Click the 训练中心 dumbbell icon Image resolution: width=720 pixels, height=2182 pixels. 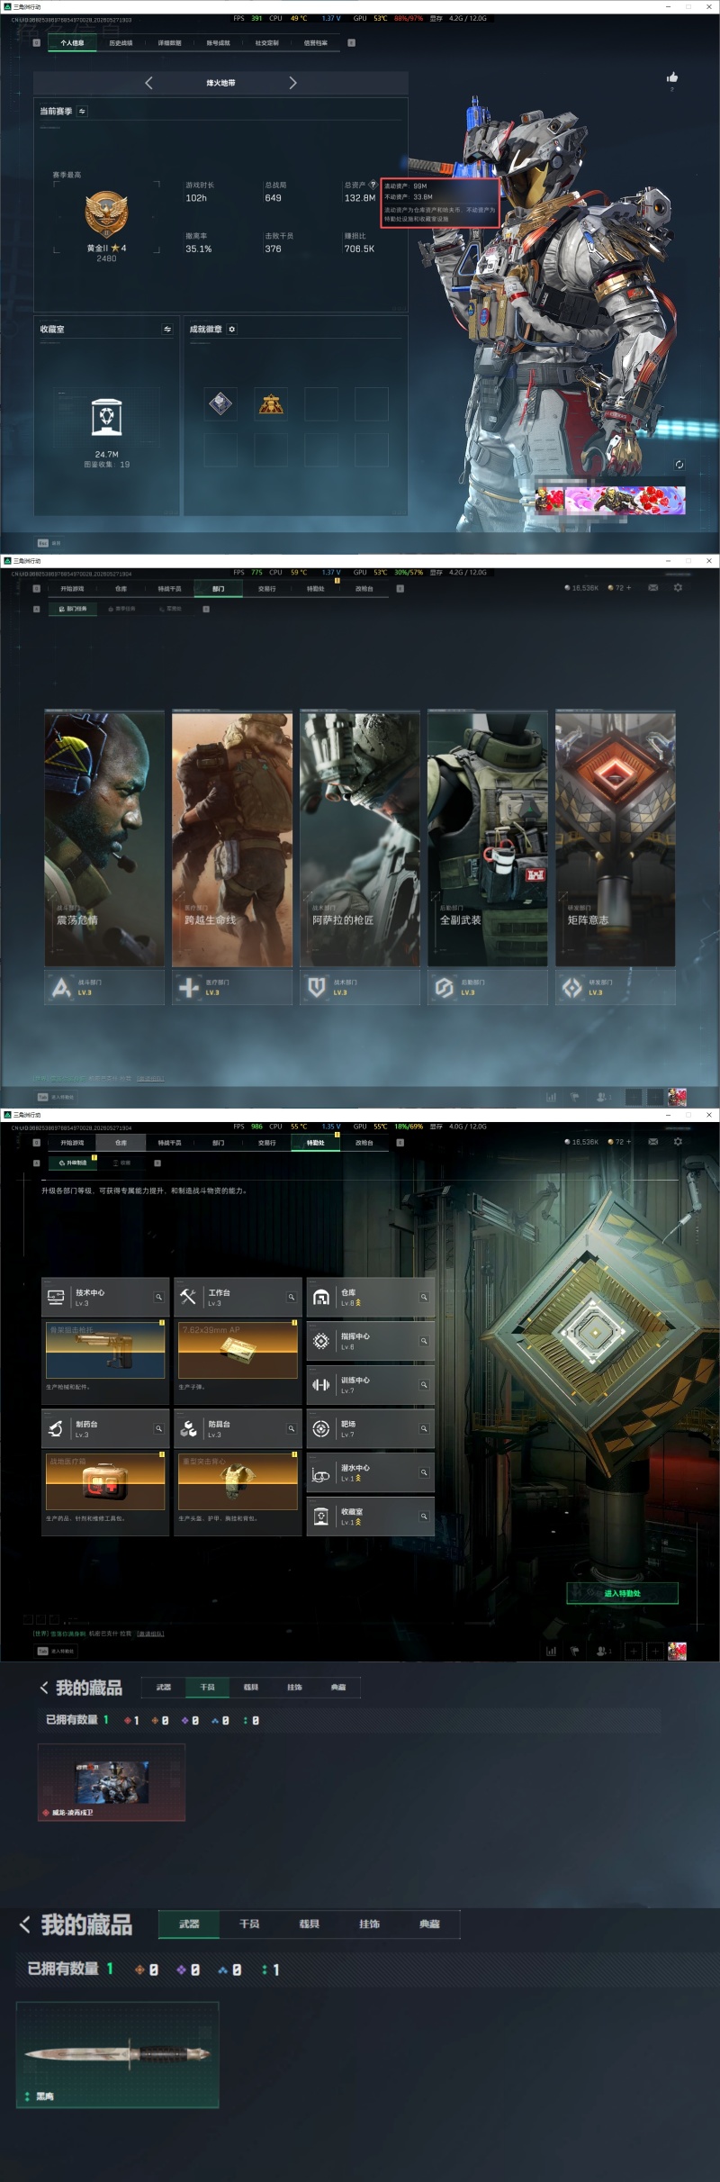pos(321,1385)
